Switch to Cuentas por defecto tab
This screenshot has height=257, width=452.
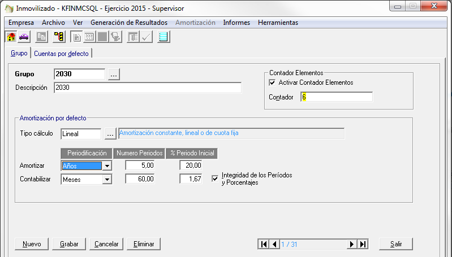[61, 54]
